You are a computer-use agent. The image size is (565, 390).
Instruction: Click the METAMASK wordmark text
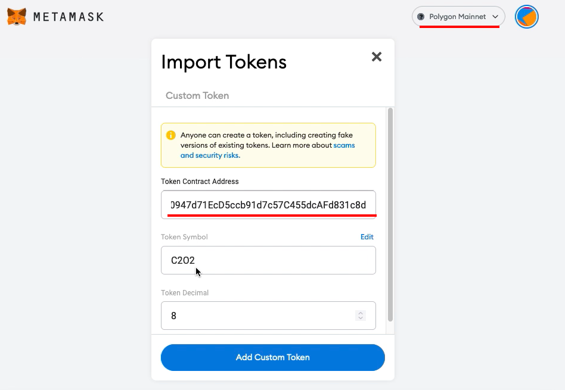(x=69, y=17)
